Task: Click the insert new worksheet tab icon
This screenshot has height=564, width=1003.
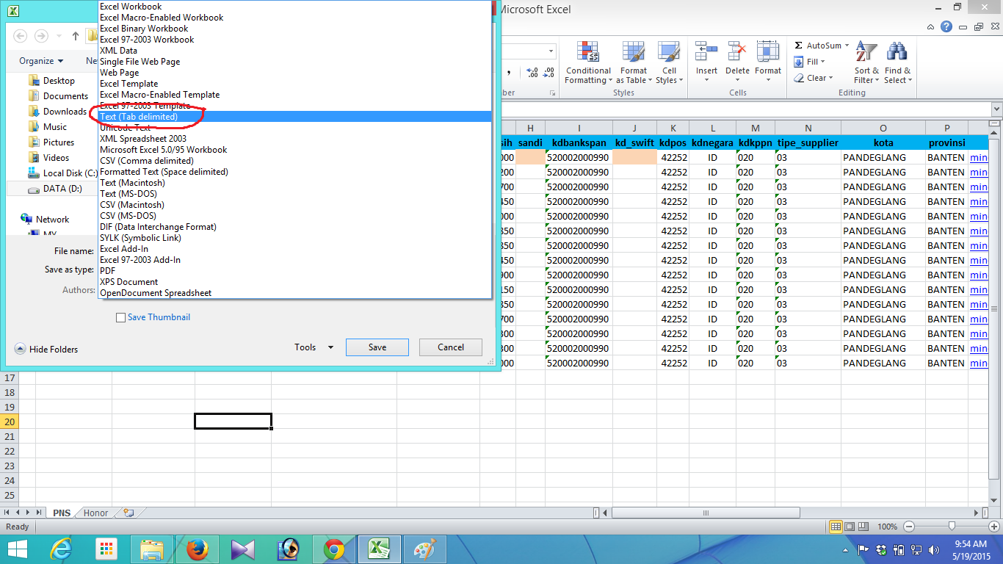Action: 128,513
